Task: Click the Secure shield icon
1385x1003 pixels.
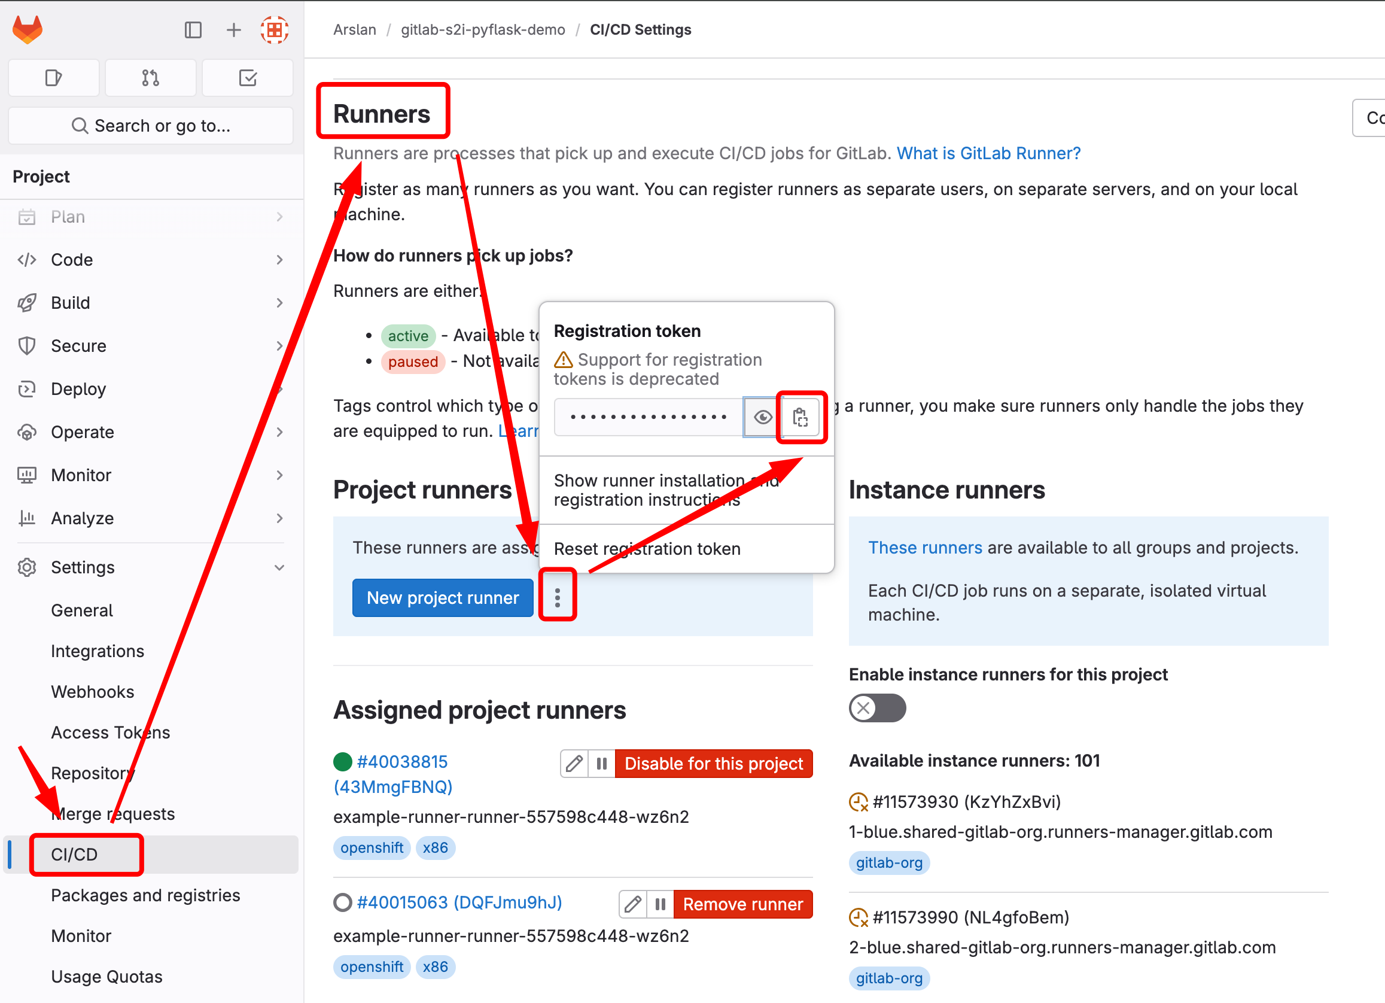Action: pyautogui.click(x=27, y=346)
